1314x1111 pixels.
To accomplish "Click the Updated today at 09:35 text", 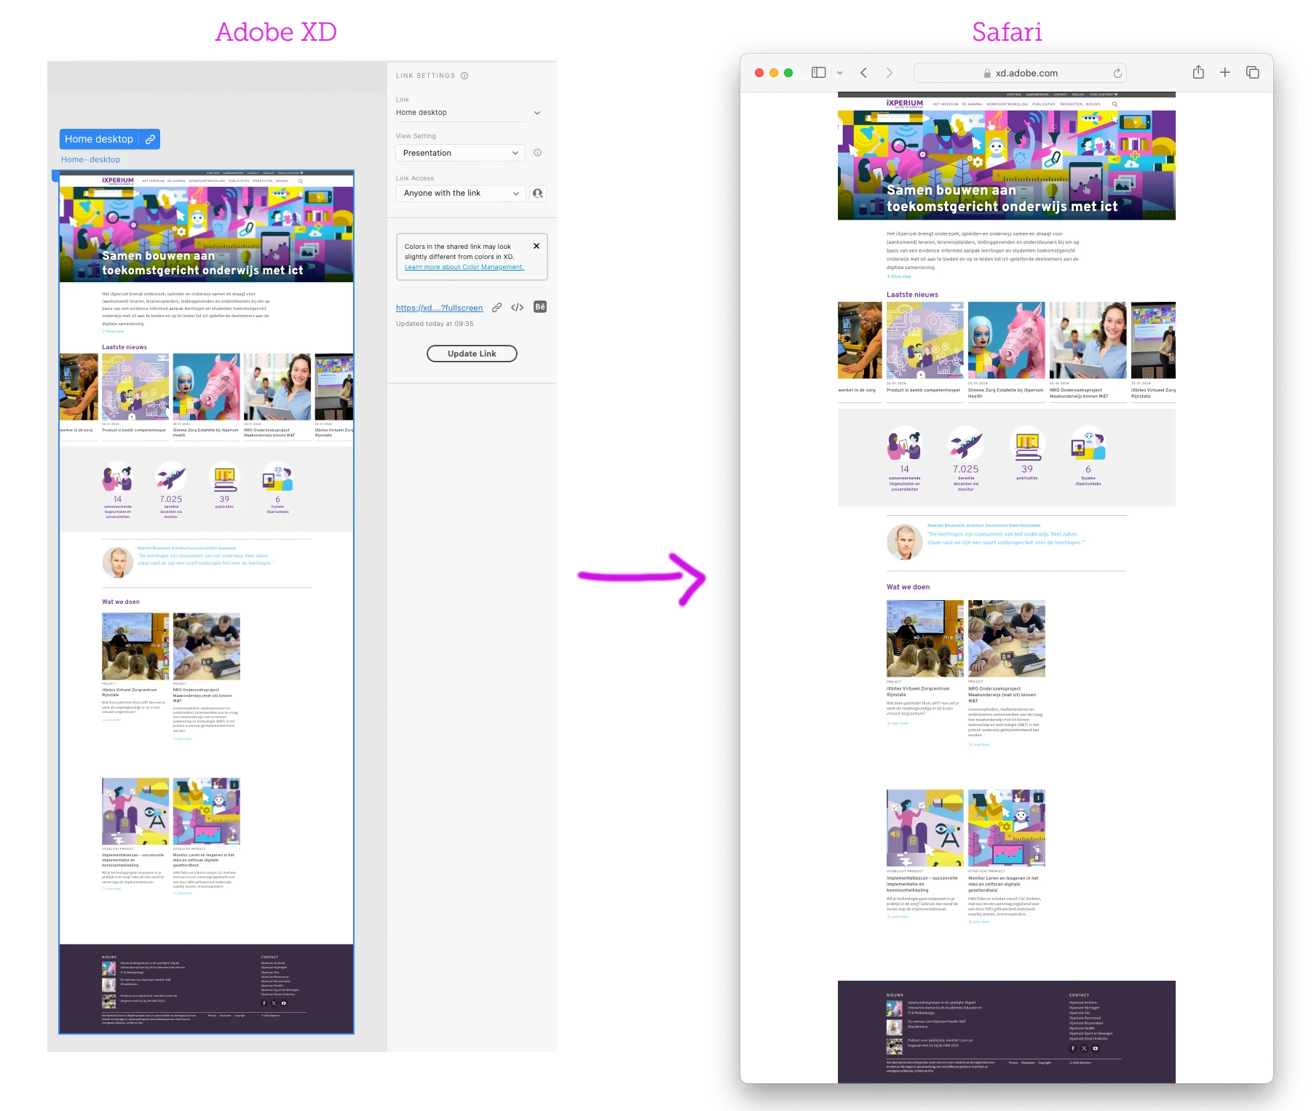I will (435, 324).
